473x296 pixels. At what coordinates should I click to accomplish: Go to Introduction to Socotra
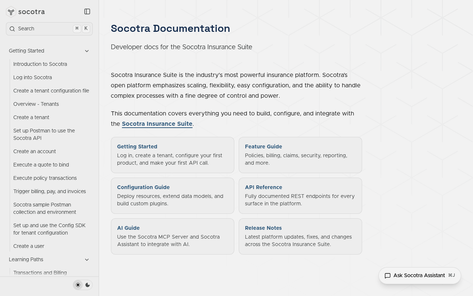pos(40,64)
